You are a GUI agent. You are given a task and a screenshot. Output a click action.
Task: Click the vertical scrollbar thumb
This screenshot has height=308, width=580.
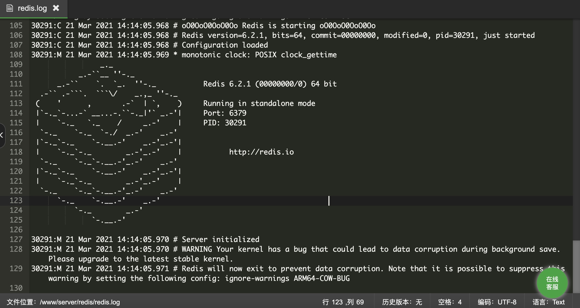point(576,267)
